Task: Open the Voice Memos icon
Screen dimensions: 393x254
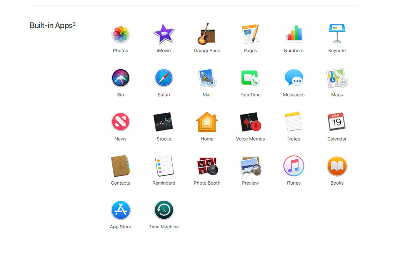Action: tap(250, 122)
